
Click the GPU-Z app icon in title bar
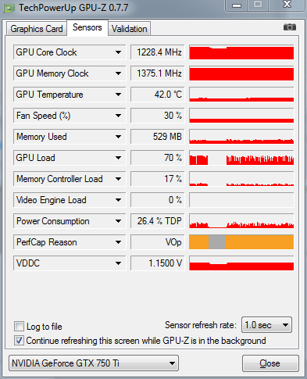coord(9,8)
